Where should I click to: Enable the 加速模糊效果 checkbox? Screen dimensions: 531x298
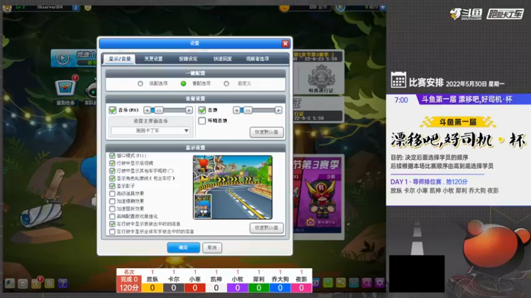point(112,201)
